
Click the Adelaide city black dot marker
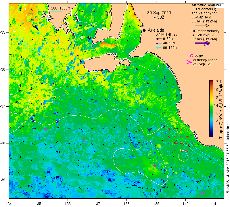tap(144, 30)
